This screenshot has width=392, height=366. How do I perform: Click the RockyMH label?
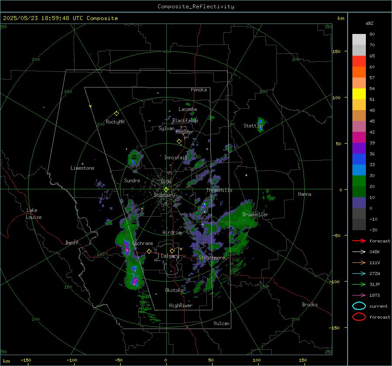[115, 122]
